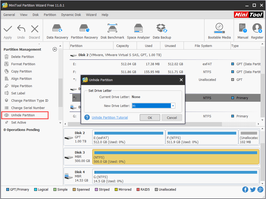Click Format Partition icon

(x=7, y=64)
